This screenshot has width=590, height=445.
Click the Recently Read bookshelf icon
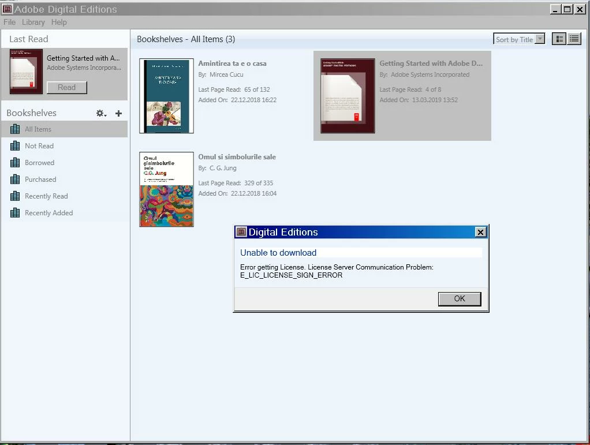coord(15,196)
